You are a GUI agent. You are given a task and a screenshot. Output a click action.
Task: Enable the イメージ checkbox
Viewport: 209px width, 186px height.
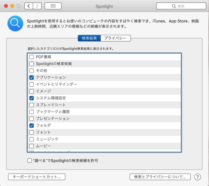coord(32,91)
